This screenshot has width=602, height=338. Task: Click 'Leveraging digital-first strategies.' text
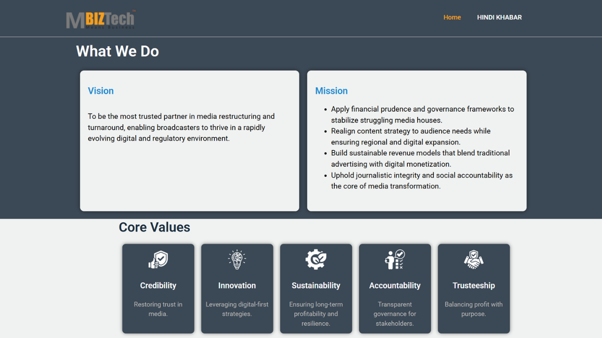[237, 309]
